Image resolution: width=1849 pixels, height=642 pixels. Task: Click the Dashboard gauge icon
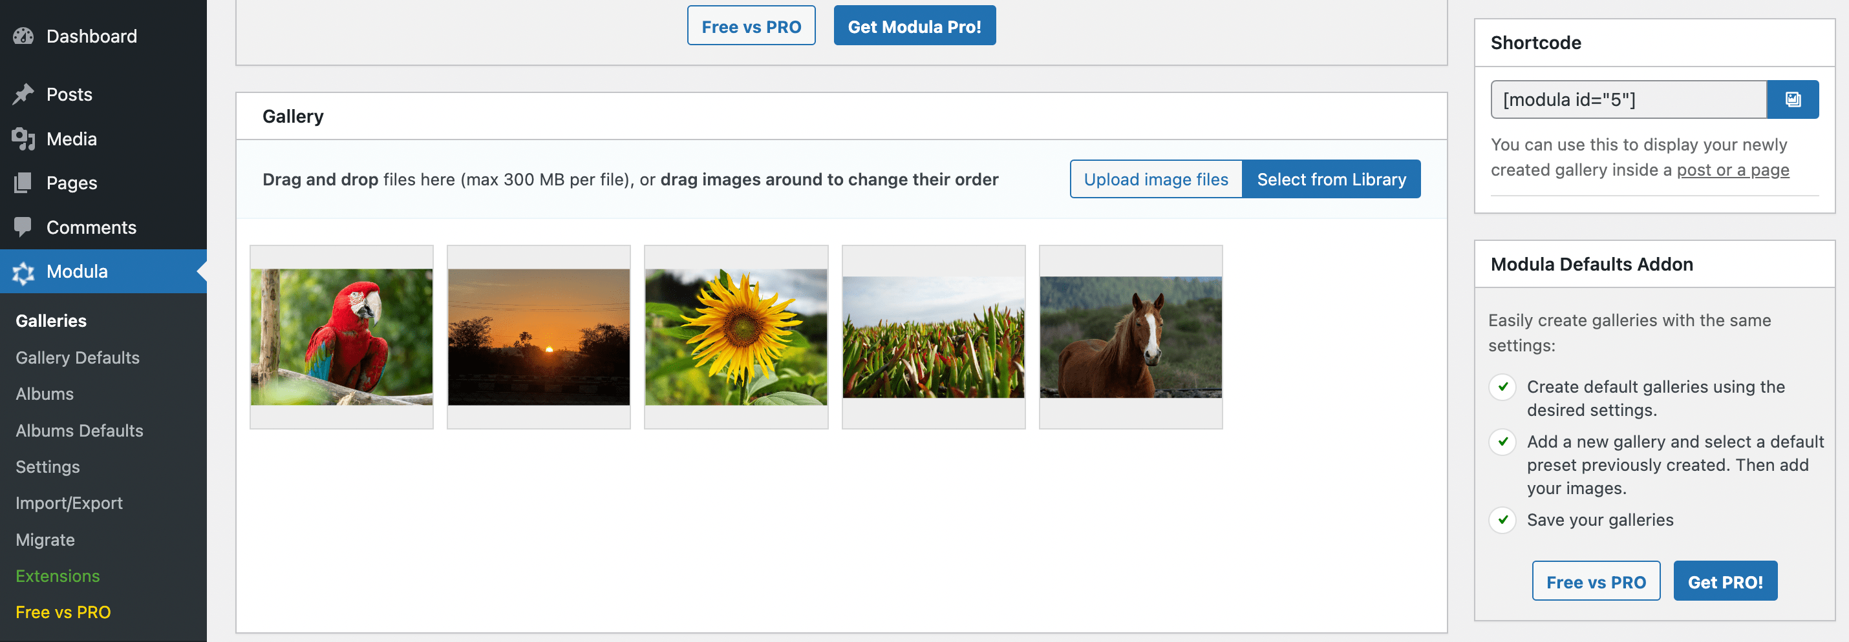(x=23, y=36)
